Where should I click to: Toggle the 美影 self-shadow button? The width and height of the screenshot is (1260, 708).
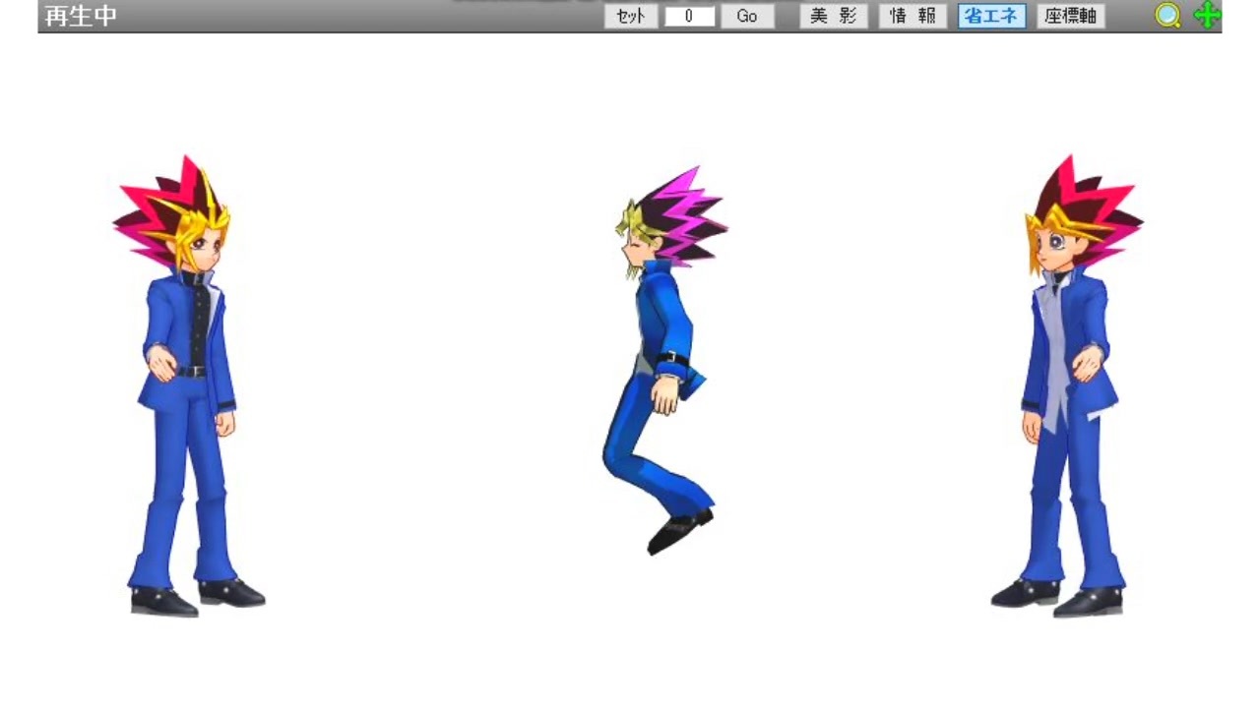coord(834,16)
